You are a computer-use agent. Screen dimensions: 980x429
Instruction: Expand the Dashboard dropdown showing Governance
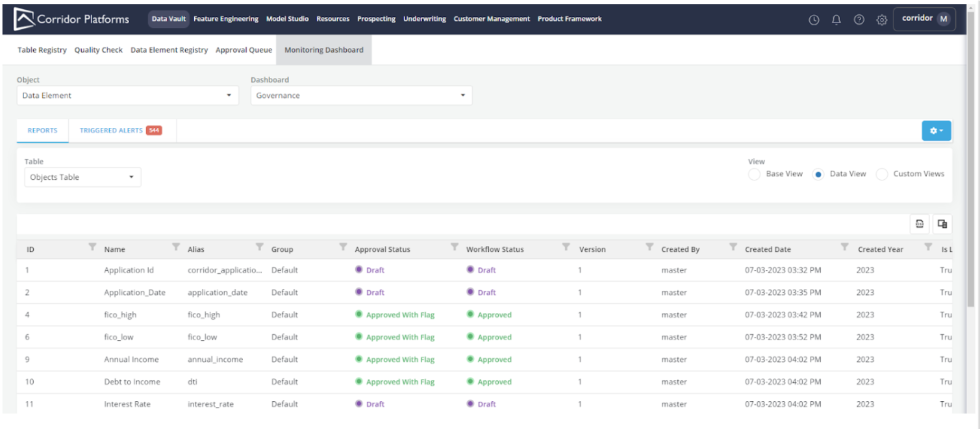[361, 95]
